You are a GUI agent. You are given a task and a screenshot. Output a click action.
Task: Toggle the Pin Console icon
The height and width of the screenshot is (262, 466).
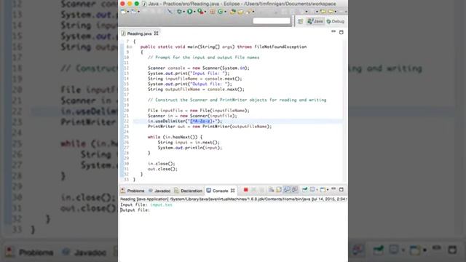coord(304,190)
